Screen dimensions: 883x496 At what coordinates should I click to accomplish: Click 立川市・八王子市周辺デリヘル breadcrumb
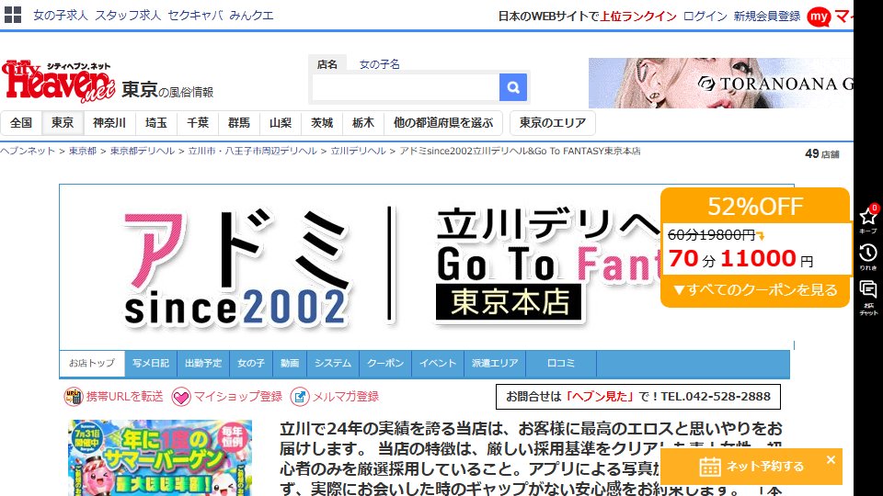pos(252,151)
